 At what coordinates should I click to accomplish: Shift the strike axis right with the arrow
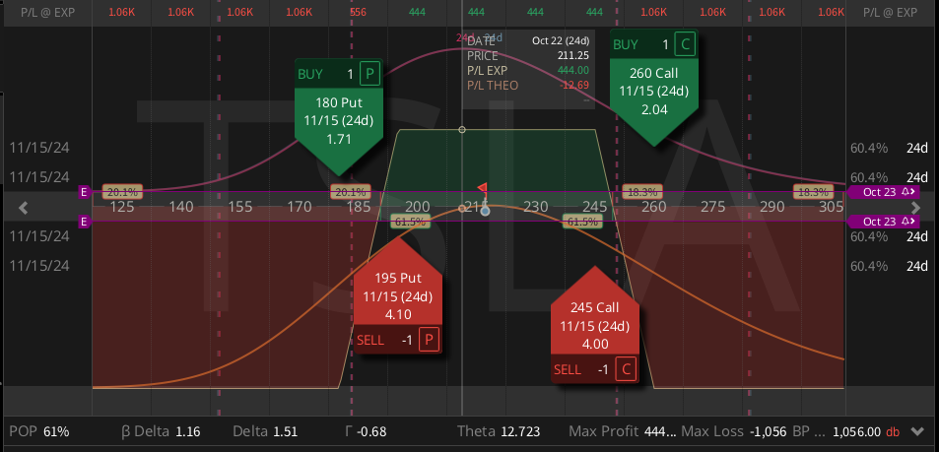[x=915, y=208]
